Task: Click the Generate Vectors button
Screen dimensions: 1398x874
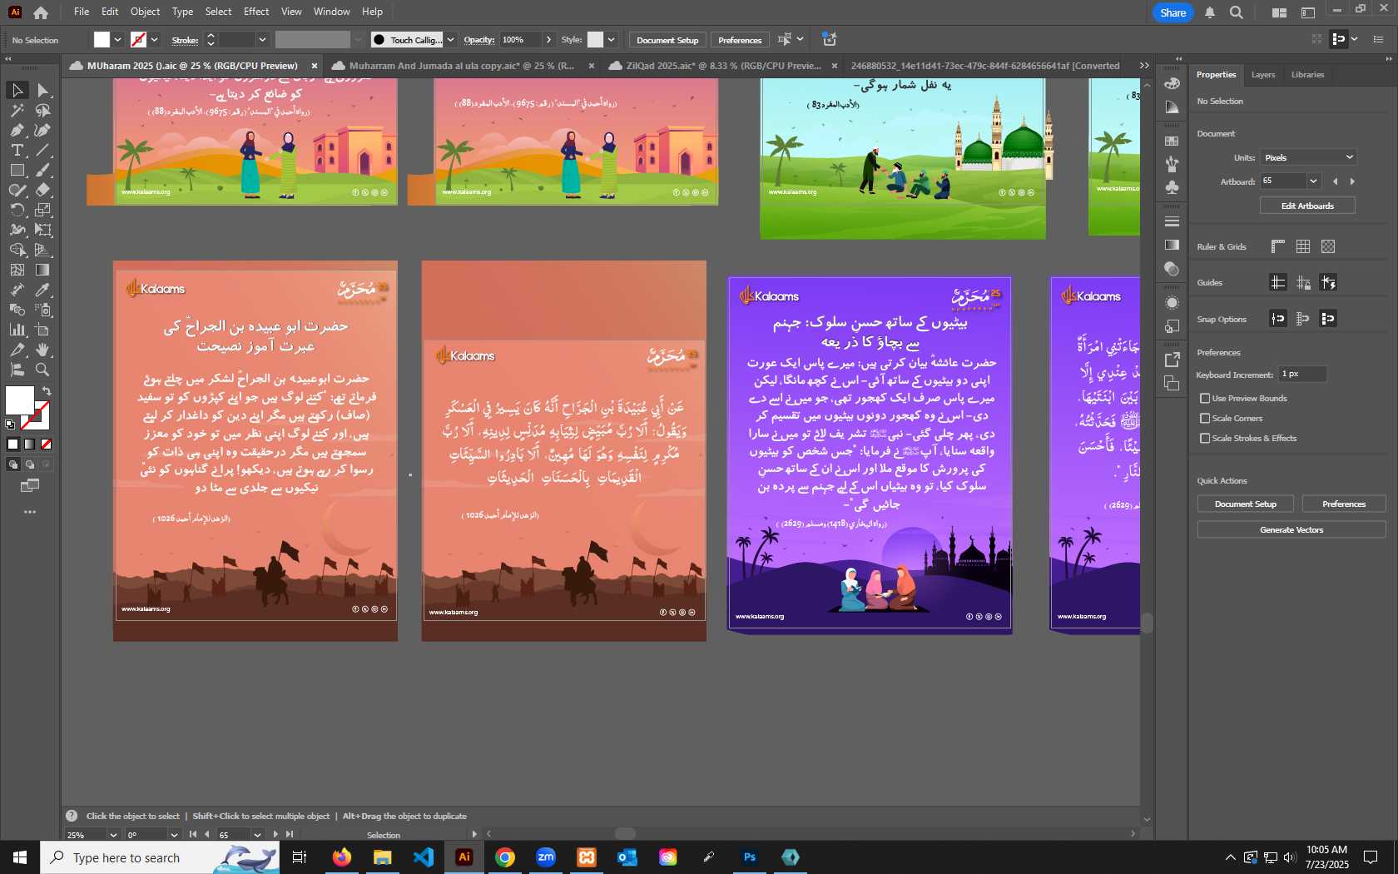Action: pos(1291,529)
